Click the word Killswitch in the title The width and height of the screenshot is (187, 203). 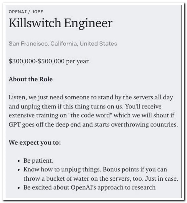(x=35, y=24)
